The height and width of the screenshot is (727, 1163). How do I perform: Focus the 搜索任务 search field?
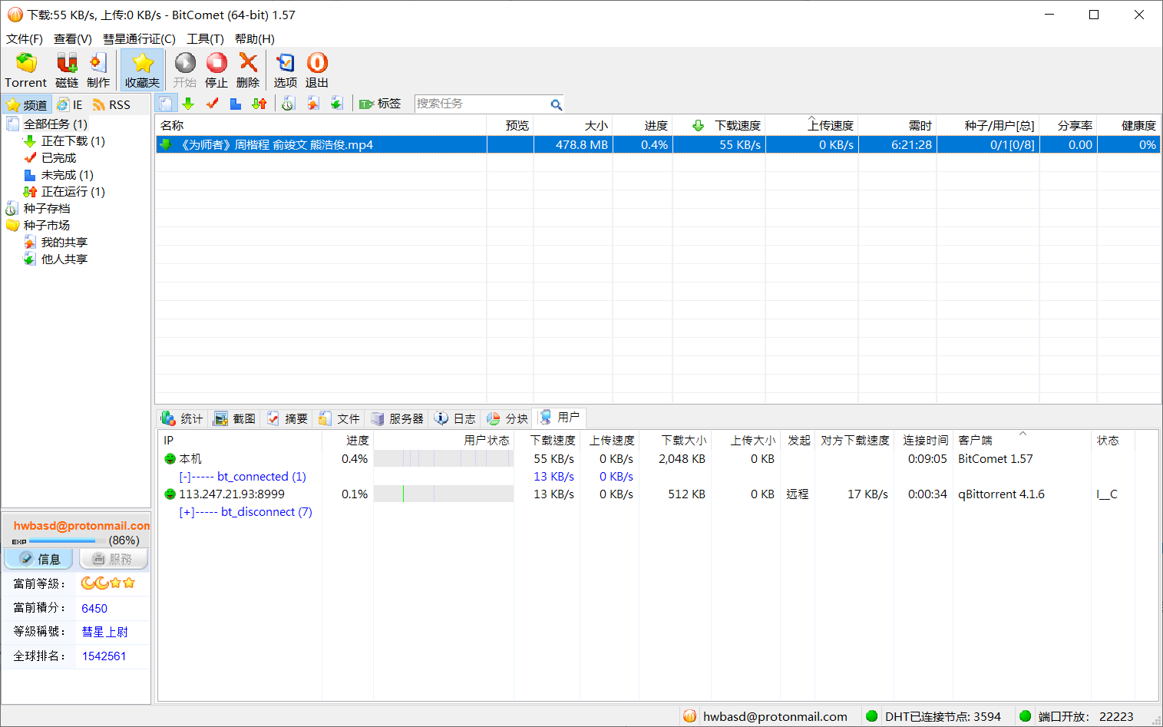tap(480, 104)
